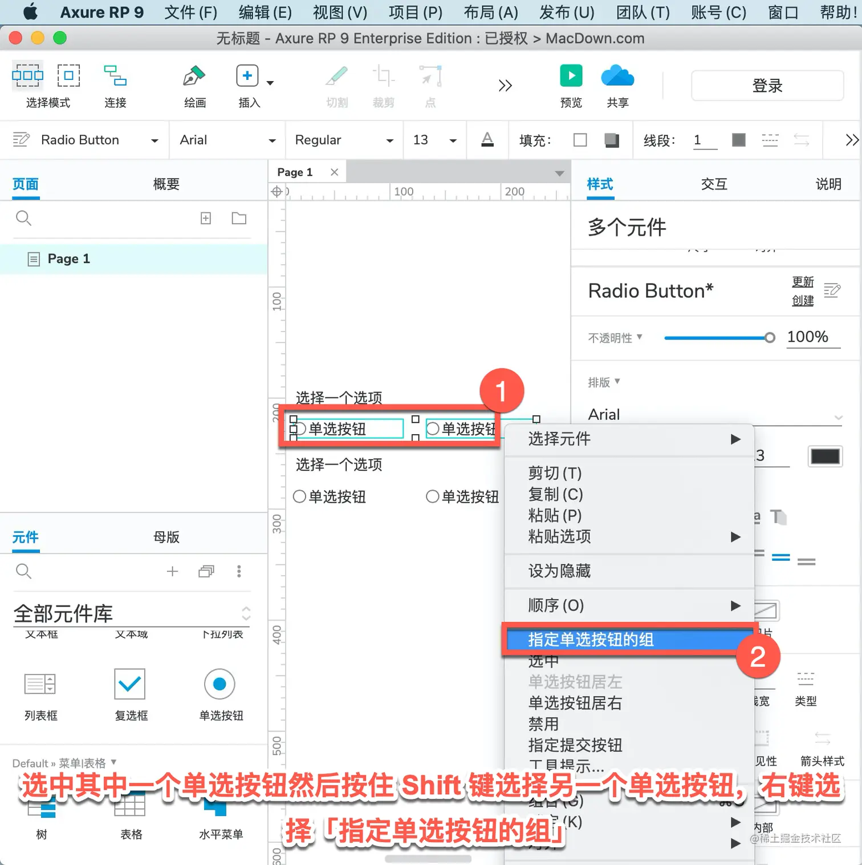
Task: Expand overflow chevrons at style bar end
Action: coord(852,140)
